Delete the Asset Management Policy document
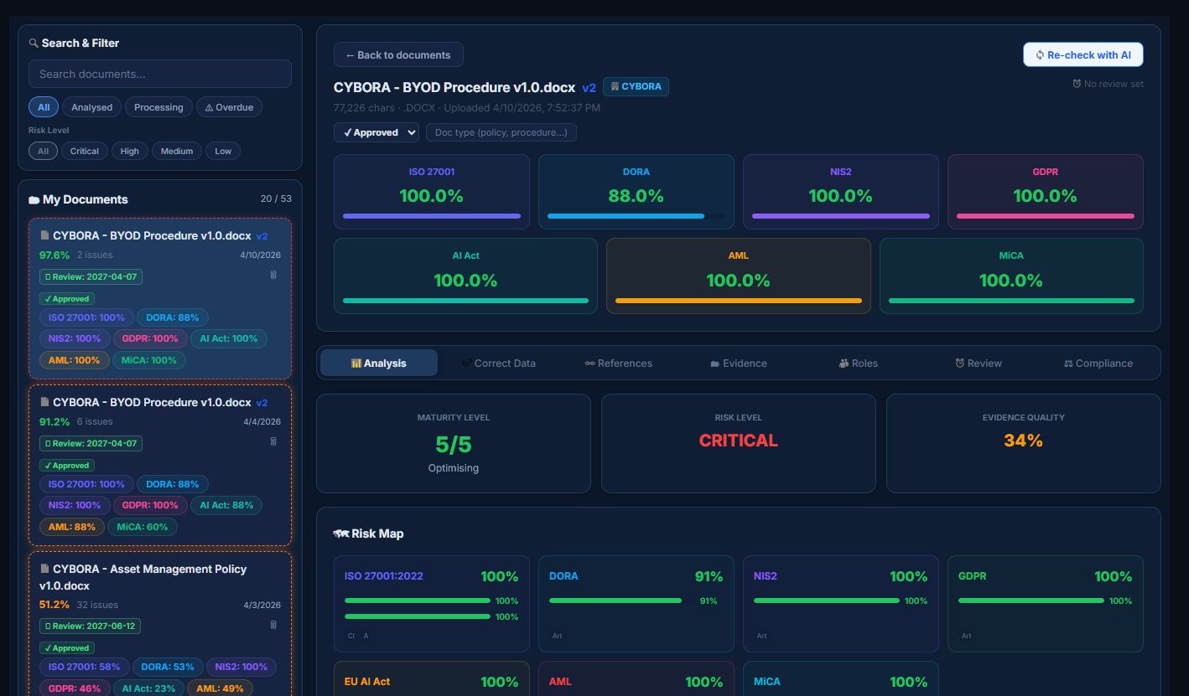Image resolution: width=1189 pixels, height=696 pixels. pyautogui.click(x=273, y=624)
